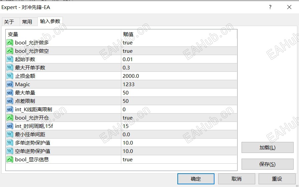Viewport: 299px width, 187px height.
Task: Select the int_时间周期,15f variable name
Action: click(34, 126)
